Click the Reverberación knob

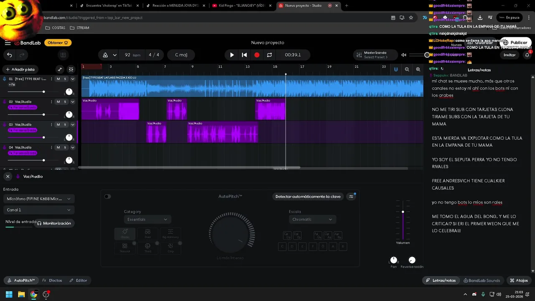412,260
